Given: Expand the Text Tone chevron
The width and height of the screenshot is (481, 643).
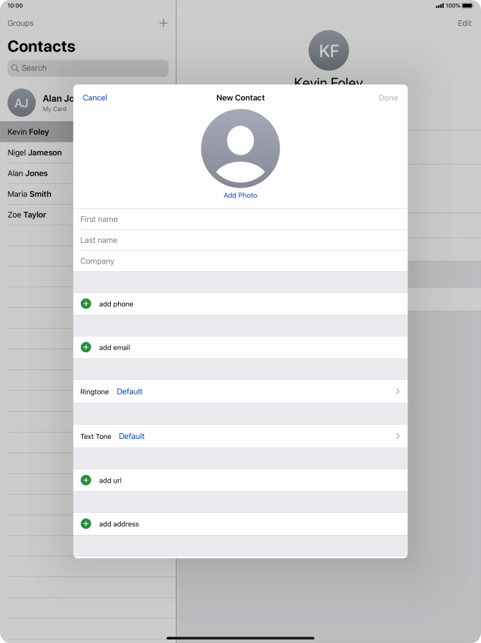Looking at the screenshot, I should point(397,436).
